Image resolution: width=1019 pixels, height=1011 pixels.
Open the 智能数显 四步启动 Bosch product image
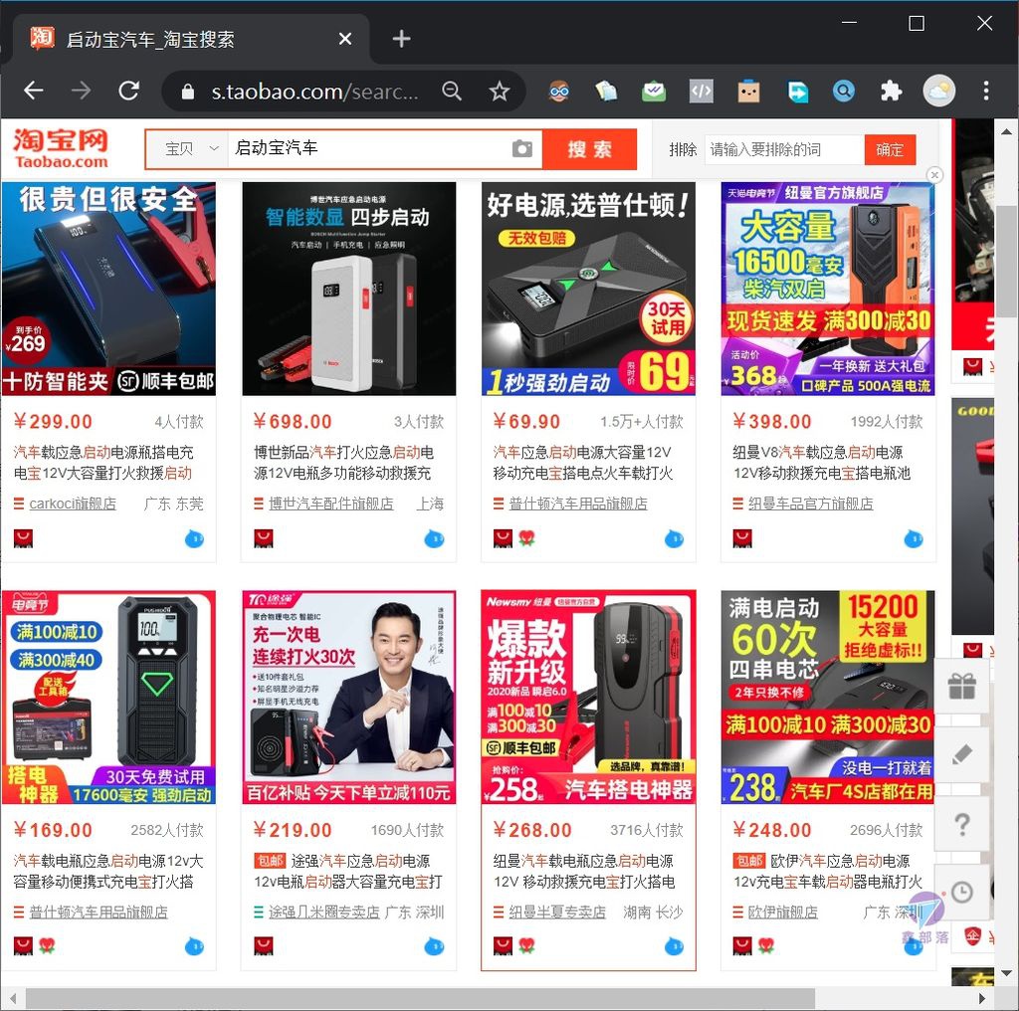coord(349,289)
